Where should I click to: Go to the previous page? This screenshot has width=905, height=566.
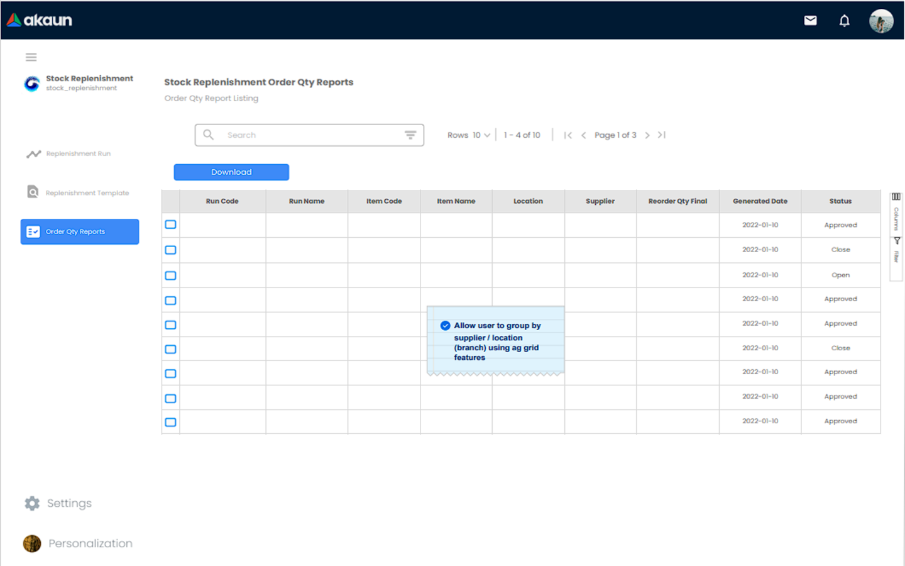[583, 135]
